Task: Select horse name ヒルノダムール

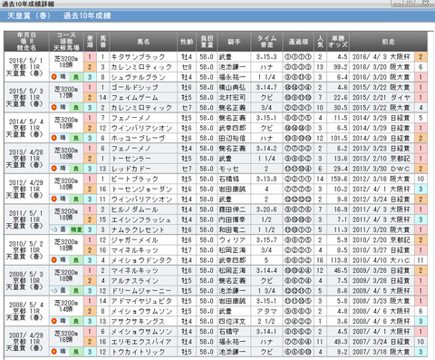Action: tap(135, 209)
